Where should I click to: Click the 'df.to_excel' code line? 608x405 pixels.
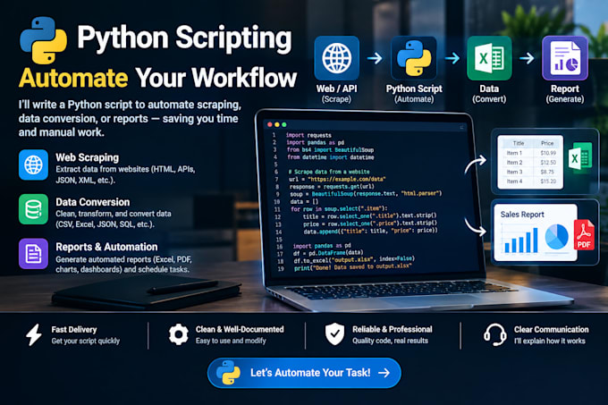pos(354,259)
